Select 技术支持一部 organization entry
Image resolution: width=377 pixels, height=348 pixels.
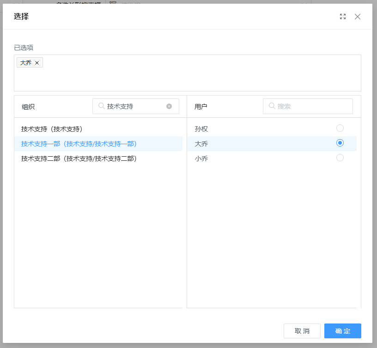pos(79,144)
